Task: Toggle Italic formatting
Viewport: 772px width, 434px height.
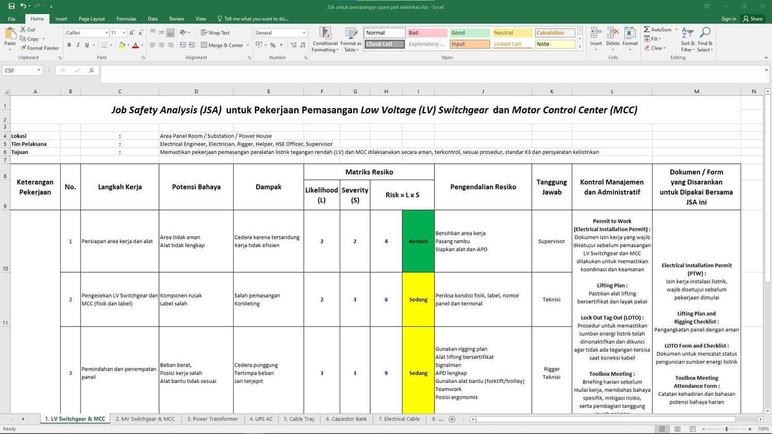Action: pyautogui.click(x=78, y=45)
